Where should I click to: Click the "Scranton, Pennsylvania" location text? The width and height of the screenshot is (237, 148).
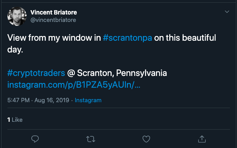click(x=122, y=73)
